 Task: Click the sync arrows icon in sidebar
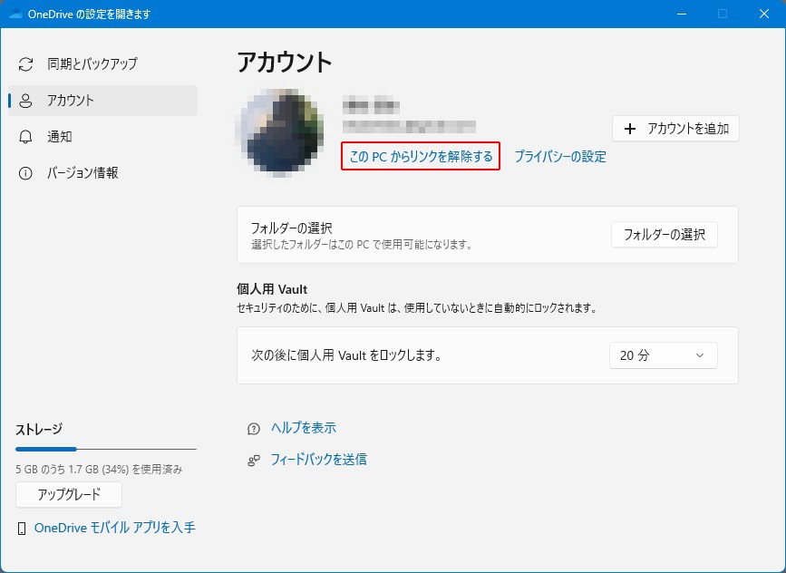pyautogui.click(x=25, y=64)
